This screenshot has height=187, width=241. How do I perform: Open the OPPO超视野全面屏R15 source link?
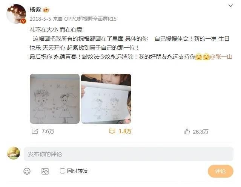pos(90,19)
